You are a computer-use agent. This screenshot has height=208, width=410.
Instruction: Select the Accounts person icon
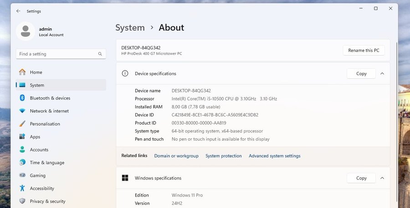coord(22,150)
